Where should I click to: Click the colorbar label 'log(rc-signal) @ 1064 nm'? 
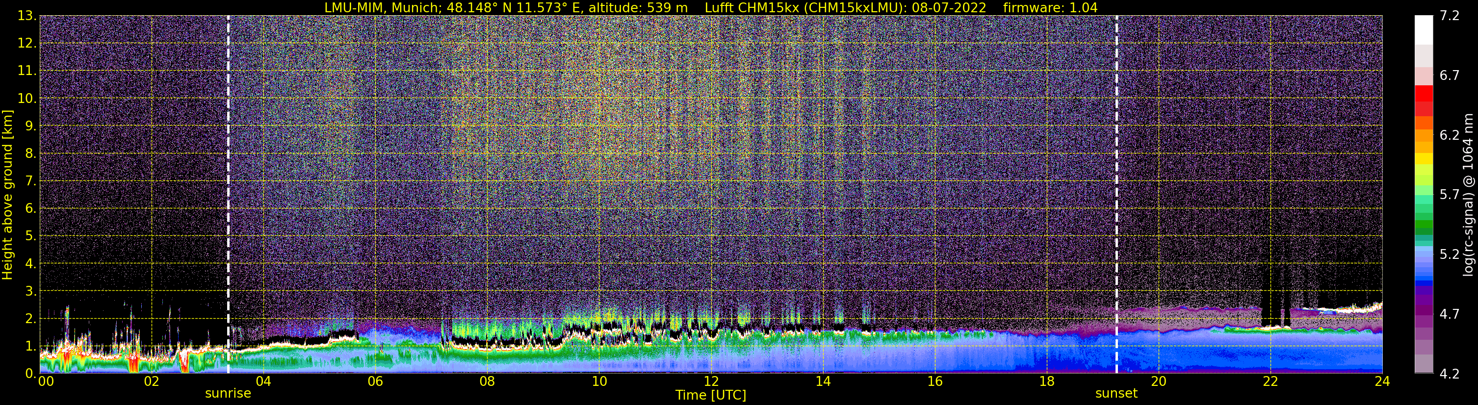1468,195
